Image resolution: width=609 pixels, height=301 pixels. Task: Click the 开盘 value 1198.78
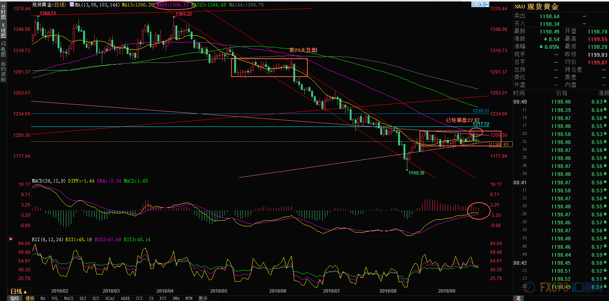(597, 32)
